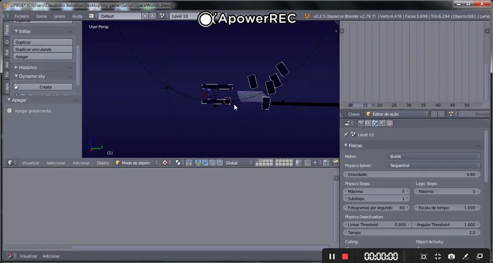493x263 pixels.
Task: Open the pivot point selector
Action: 180,163
